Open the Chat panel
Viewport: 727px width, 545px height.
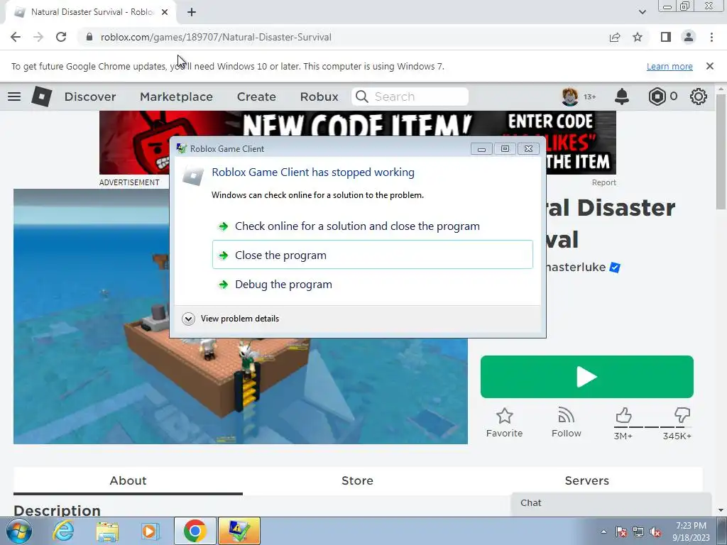[x=611, y=503]
